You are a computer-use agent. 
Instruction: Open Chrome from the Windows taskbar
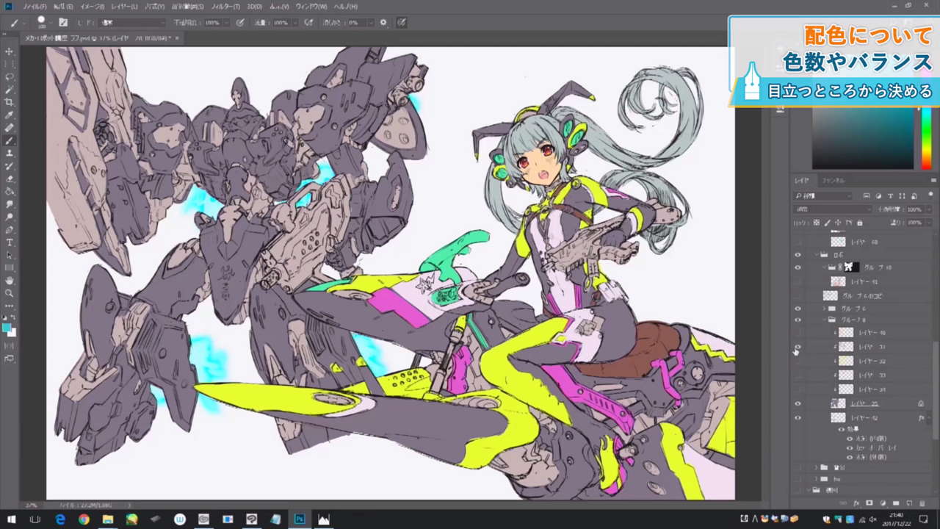point(84,519)
